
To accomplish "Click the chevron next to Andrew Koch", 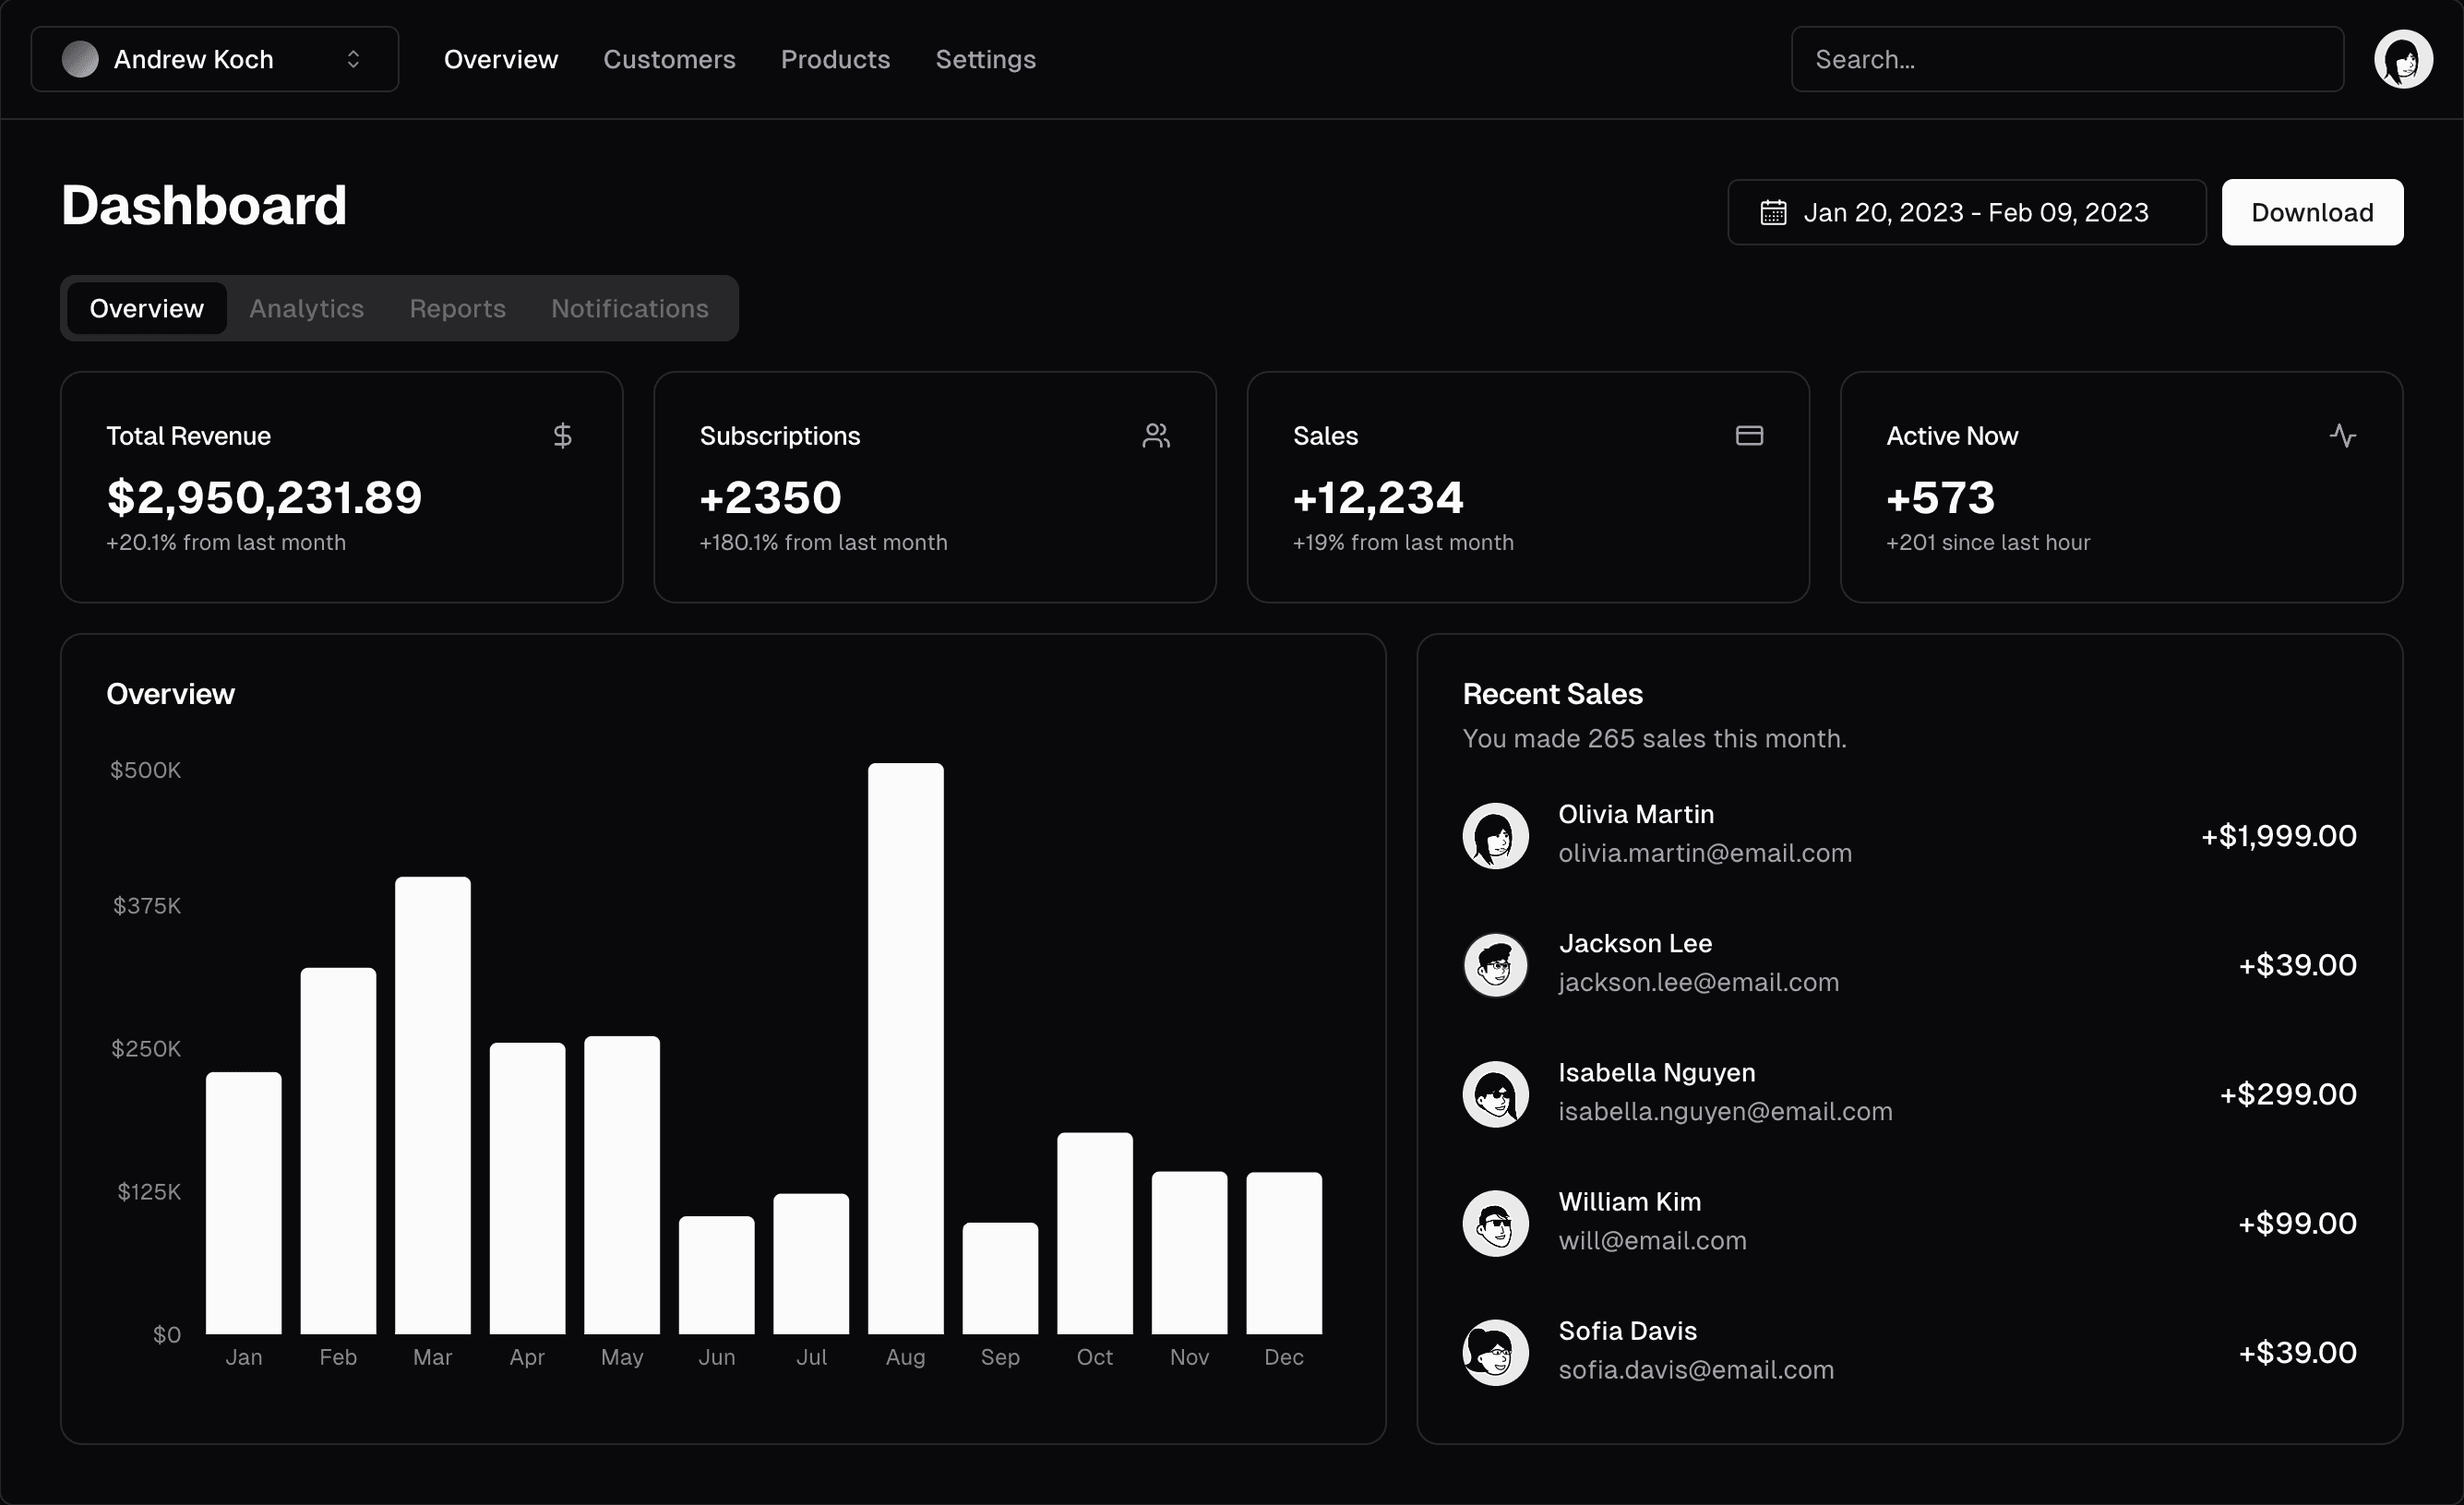I will [353, 59].
